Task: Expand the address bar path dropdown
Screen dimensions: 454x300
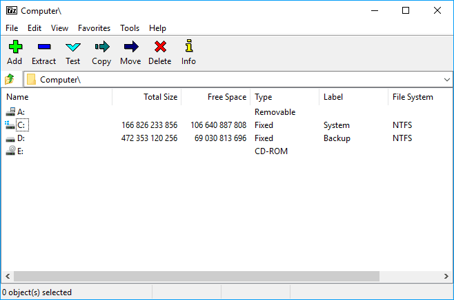Action: [x=447, y=79]
